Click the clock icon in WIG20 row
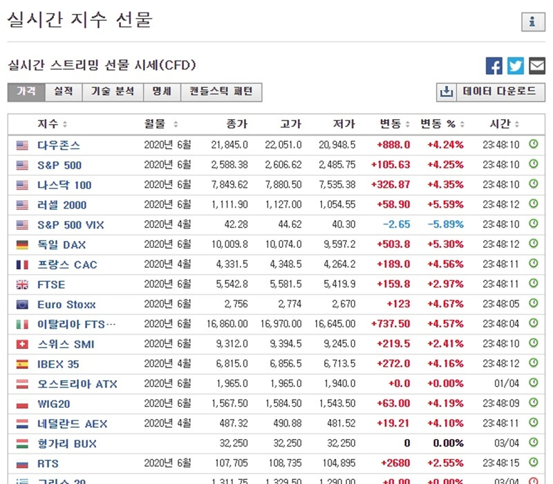The height and width of the screenshot is (484, 553). pyautogui.click(x=533, y=402)
